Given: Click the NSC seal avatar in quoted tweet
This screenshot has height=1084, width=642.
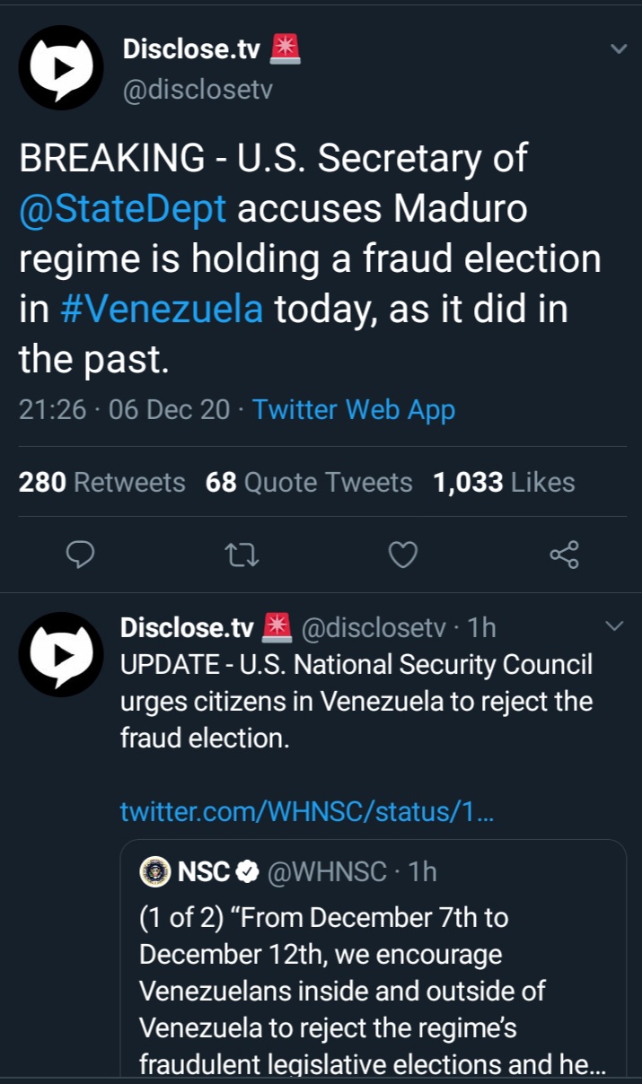Looking at the screenshot, I should [156, 870].
